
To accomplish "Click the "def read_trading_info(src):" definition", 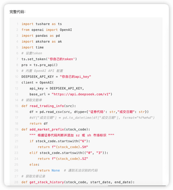I will [x=49, y=106].
